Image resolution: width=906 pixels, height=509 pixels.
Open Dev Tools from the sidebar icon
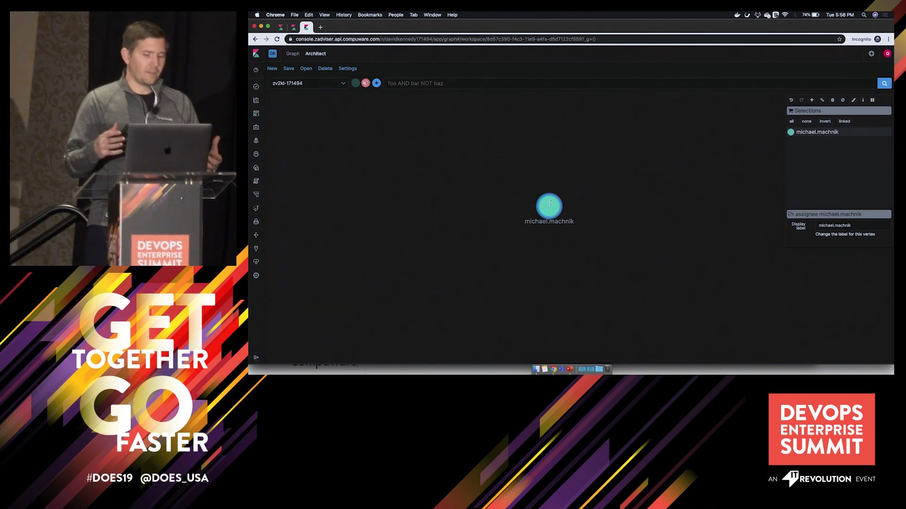click(x=256, y=248)
